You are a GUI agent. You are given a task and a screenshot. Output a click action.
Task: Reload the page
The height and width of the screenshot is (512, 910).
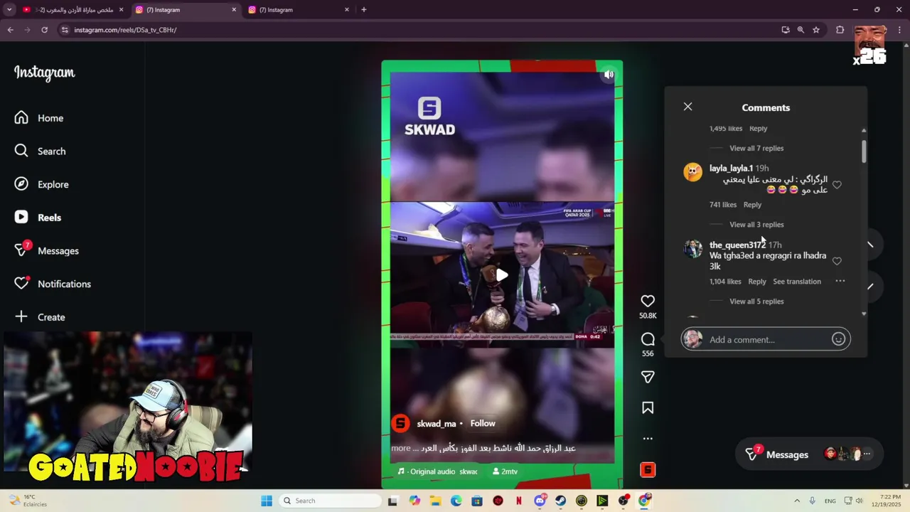[44, 30]
